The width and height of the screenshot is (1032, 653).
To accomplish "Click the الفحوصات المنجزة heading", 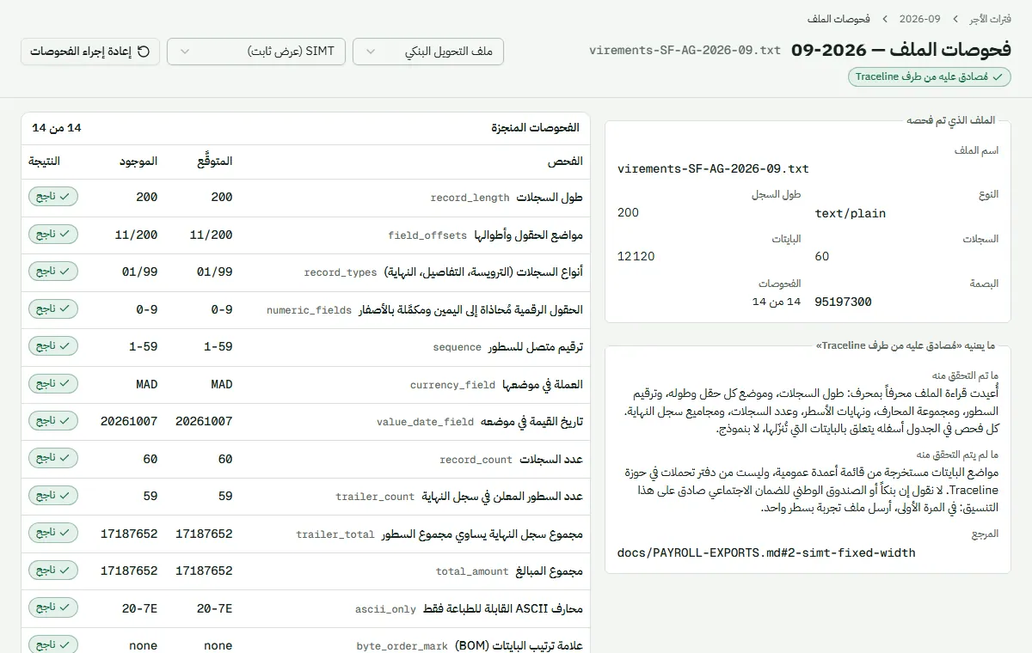I will click(535, 128).
